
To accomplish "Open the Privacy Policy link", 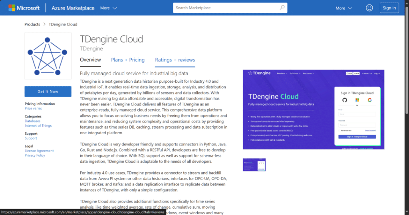I will click(x=35, y=155).
